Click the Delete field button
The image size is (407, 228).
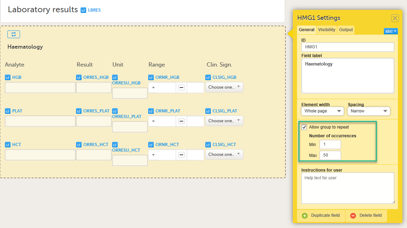click(x=366, y=215)
